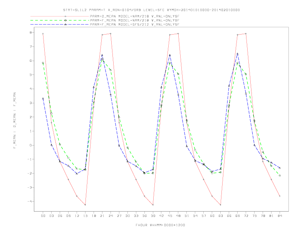Screen dimensions: 305x235
Task: Click y-axis tick label 8
Action: click(x=31, y=32)
